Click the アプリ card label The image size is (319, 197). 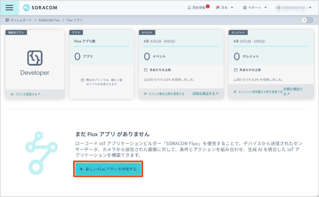tap(76, 32)
